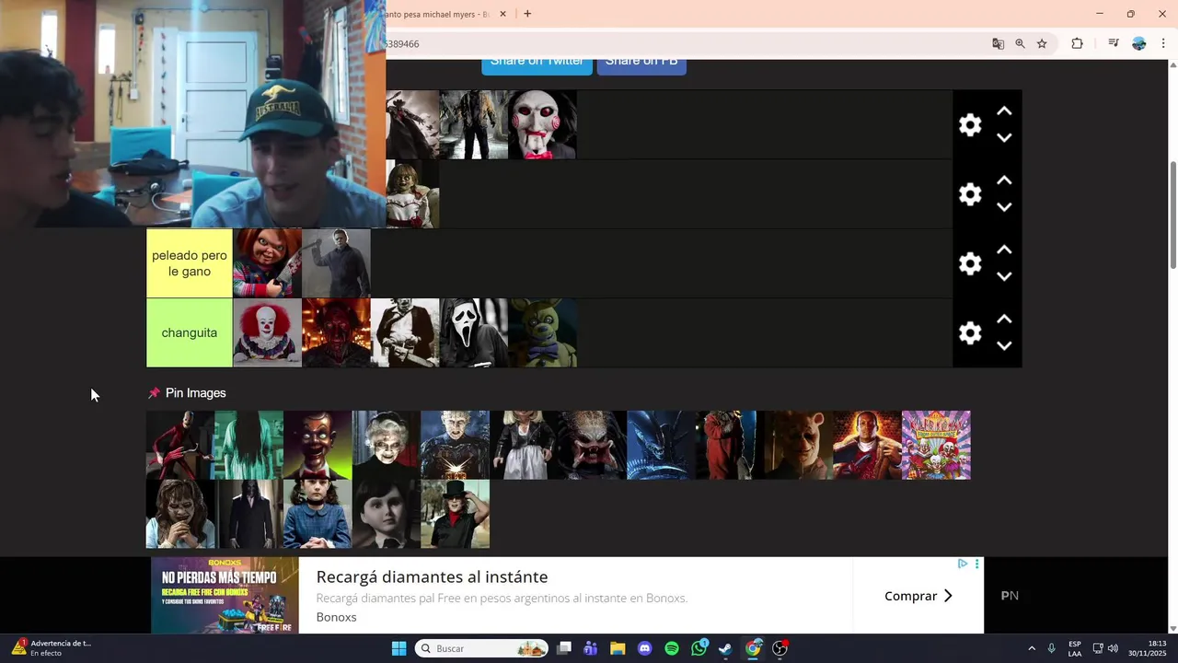Open OBS Studio from the taskbar
Image resolution: width=1178 pixels, height=663 pixels.
[780, 648]
